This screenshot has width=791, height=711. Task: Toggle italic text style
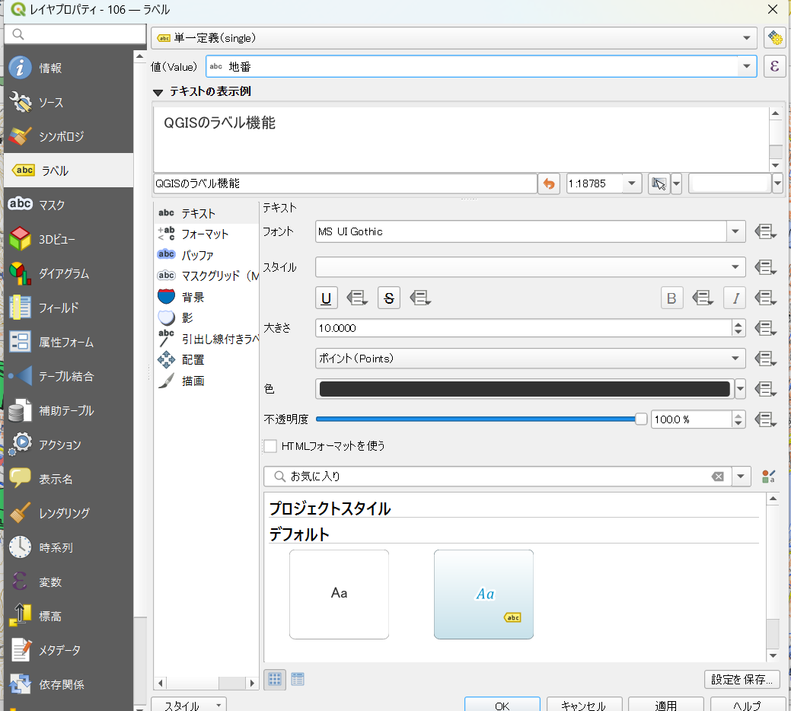(x=735, y=298)
